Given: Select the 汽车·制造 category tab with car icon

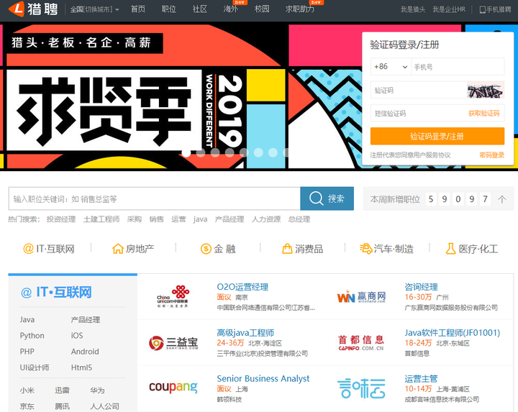Looking at the screenshot, I should point(386,249).
